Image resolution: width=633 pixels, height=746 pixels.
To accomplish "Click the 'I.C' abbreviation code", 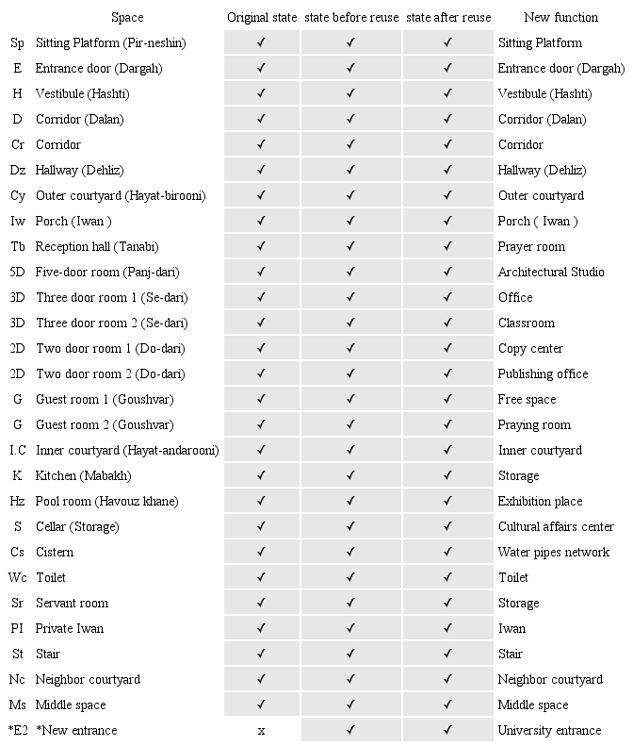I will click(18, 450).
